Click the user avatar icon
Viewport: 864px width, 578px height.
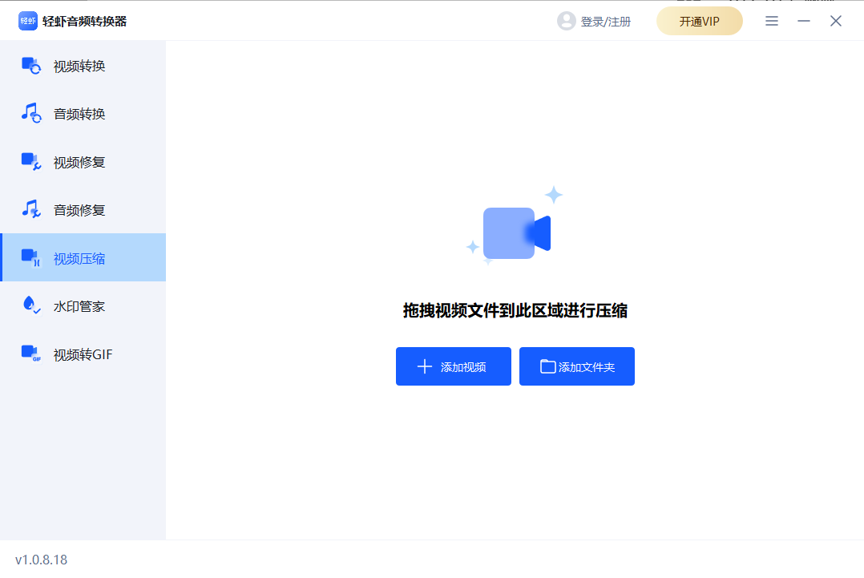click(x=567, y=21)
